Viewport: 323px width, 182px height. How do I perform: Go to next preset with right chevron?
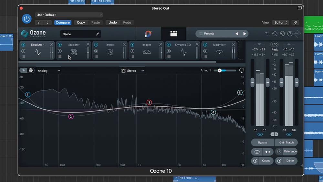[x=47, y=22]
